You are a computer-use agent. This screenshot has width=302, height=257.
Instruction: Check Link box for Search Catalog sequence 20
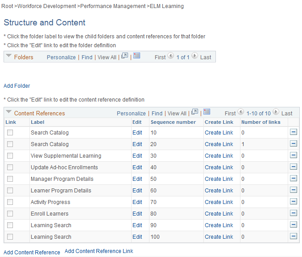pos(10,144)
